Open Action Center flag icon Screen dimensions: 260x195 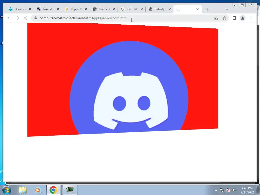[x=228, y=190]
